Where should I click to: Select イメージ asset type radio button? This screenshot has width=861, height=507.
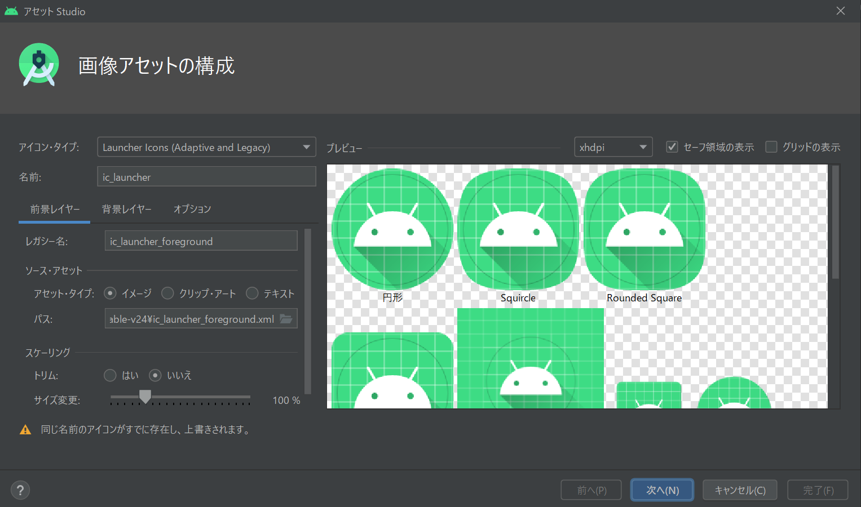tap(111, 293)
